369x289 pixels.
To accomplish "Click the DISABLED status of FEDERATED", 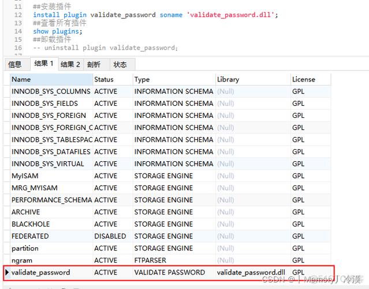I will click(113, 236).
